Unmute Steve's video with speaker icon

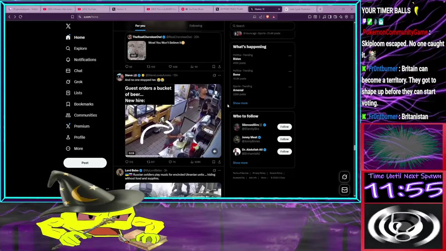[x=215, y=151]
